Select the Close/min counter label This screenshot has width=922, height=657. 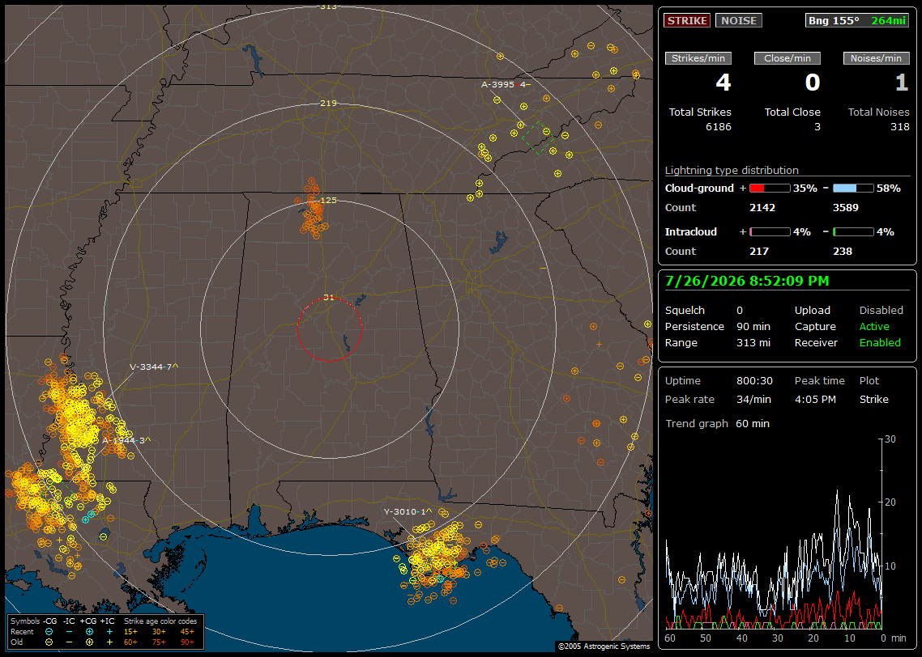tap(788, 58)
